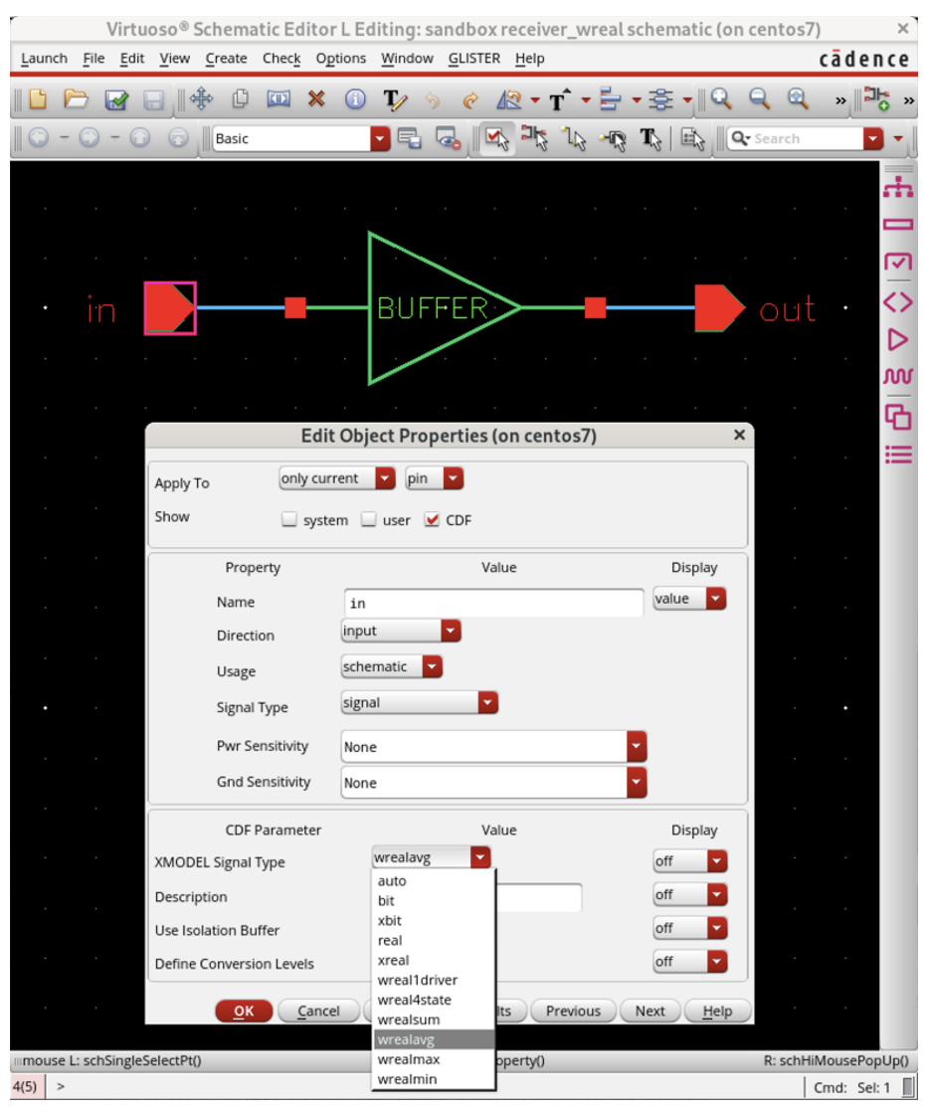Click the New file toolbar icon

click(x=38, y=99)
